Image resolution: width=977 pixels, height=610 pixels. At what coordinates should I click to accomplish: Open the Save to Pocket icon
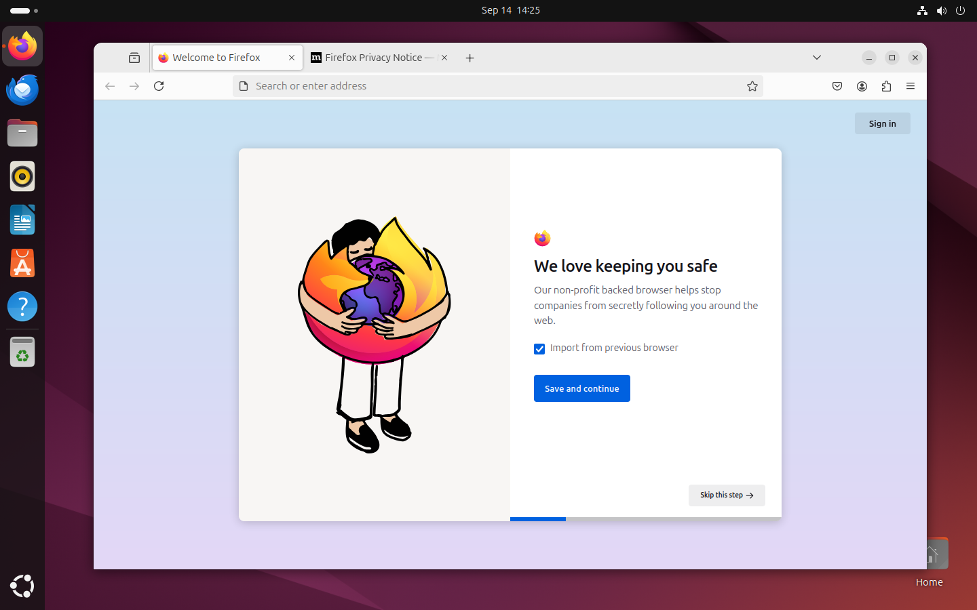click(x=837, y=86)
